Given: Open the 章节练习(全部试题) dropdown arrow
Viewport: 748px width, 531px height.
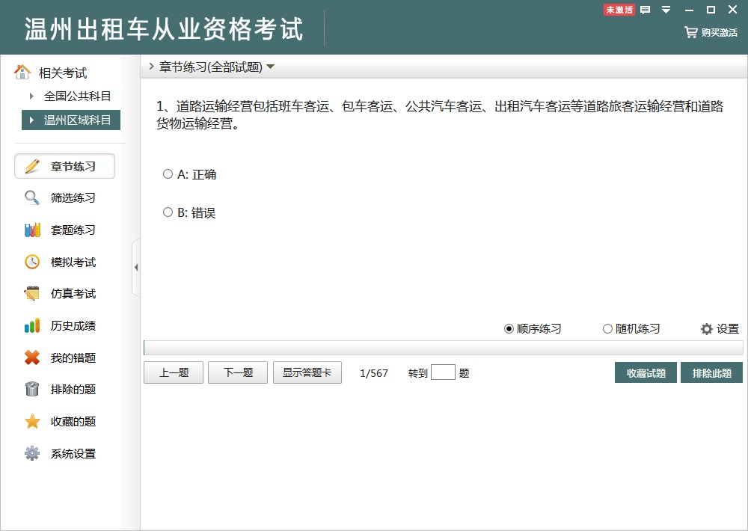Looking at the screenshot, I should (271, 67).
